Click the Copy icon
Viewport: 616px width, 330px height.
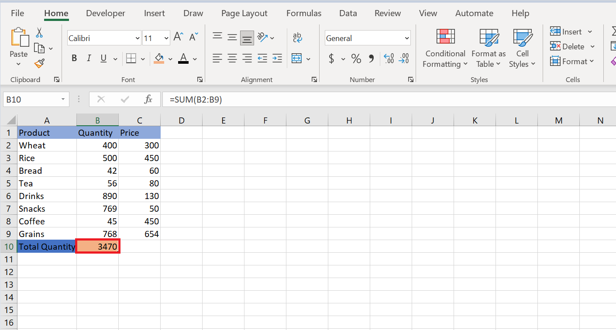click(x=38, y=47)
